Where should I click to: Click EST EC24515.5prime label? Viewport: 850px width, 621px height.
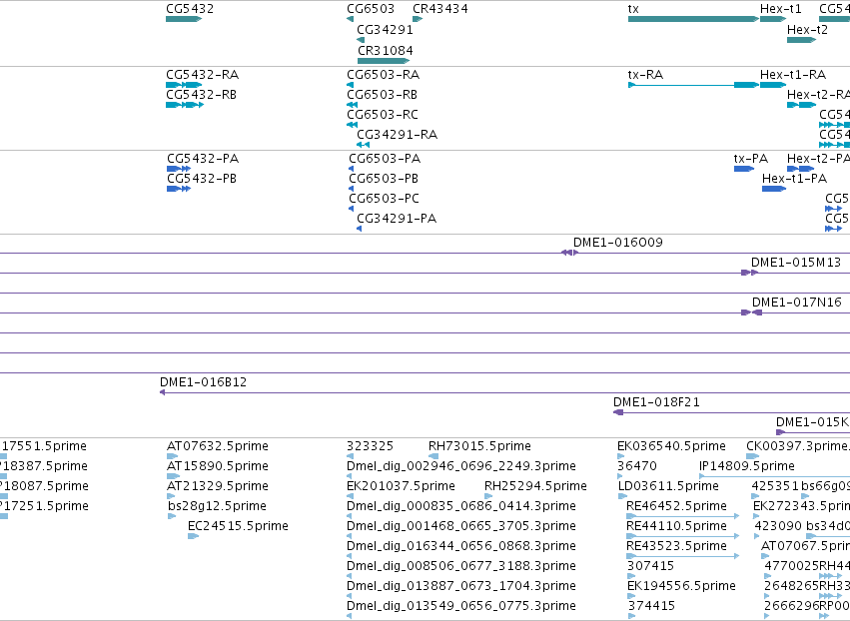coord(238,526)
